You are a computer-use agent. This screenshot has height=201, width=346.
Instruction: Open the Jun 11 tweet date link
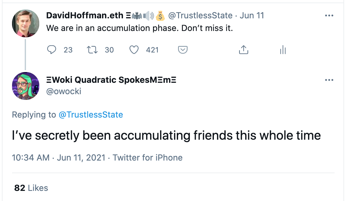click(252, 15)
